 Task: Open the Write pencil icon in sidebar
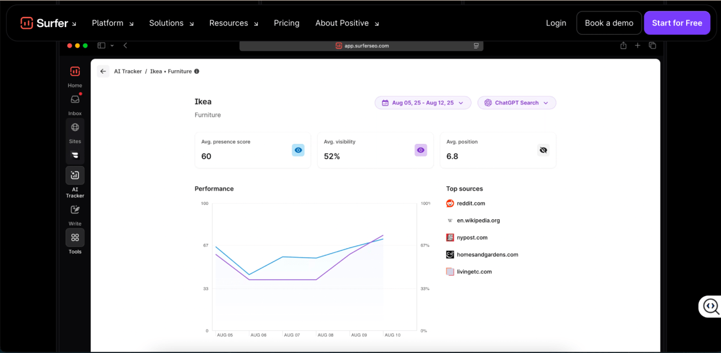point(75,210)
